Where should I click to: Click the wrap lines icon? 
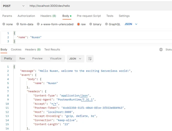click(89, 59)
